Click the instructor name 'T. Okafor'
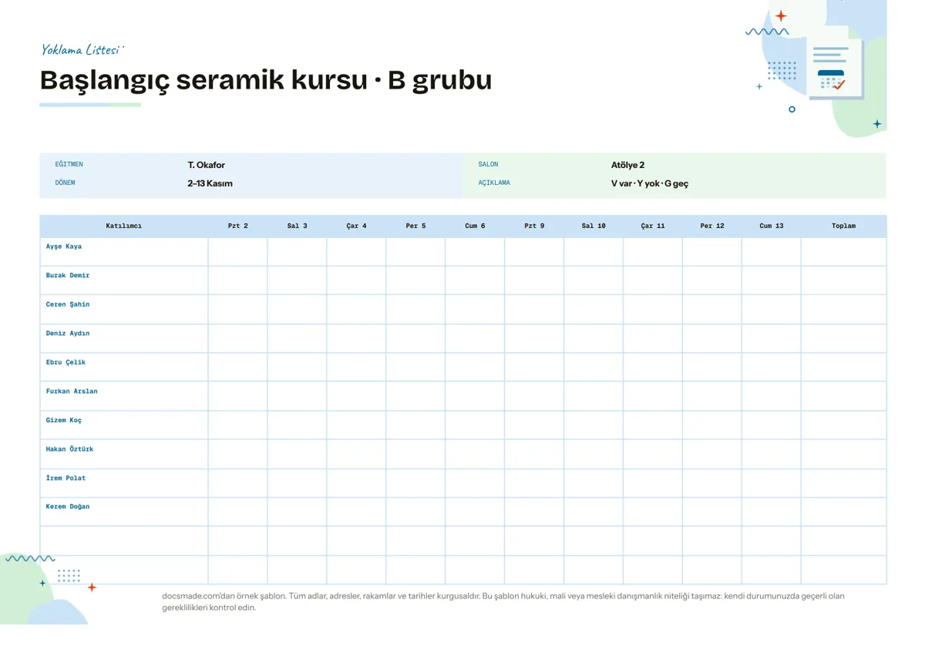 point(206,165)
